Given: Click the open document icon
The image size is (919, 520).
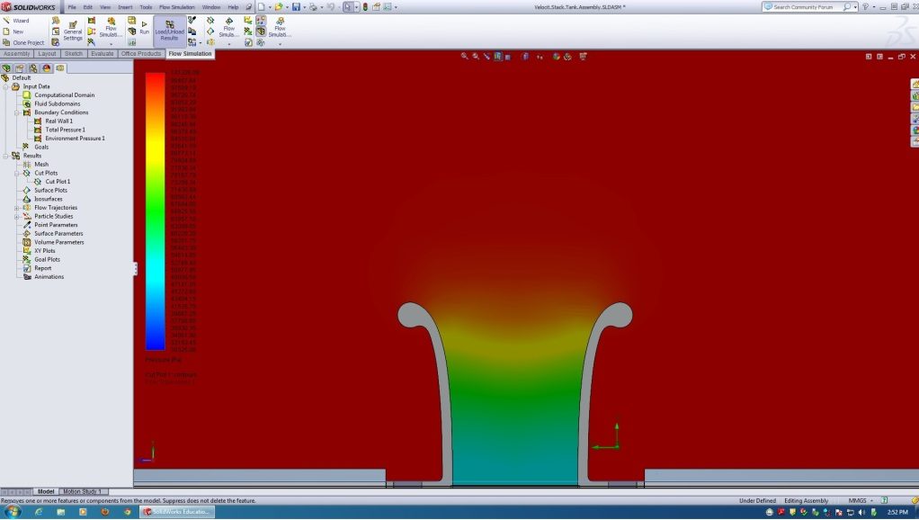Looking at the screenshot, I should [x=279, y=7].
